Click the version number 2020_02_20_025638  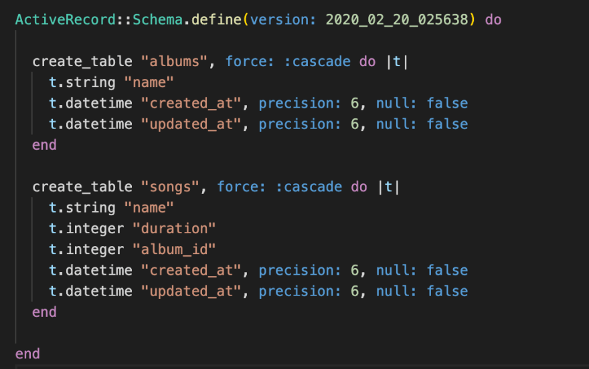click(x=397, y=19)
